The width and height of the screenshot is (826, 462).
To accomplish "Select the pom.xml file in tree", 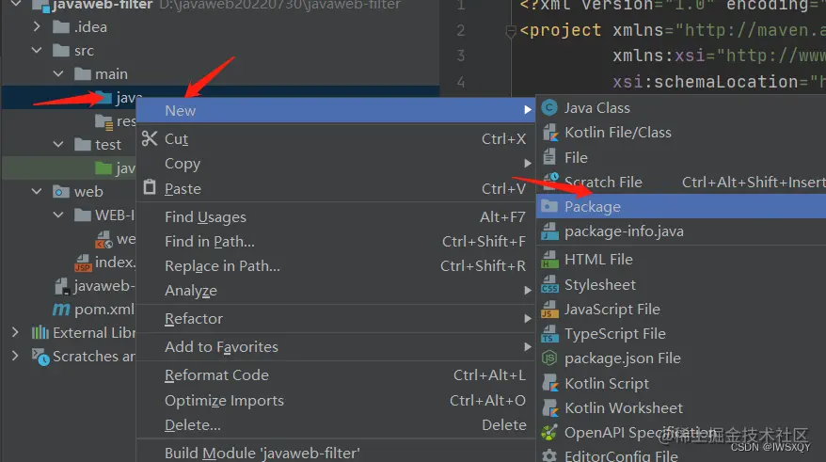I will tap(104, 310).
